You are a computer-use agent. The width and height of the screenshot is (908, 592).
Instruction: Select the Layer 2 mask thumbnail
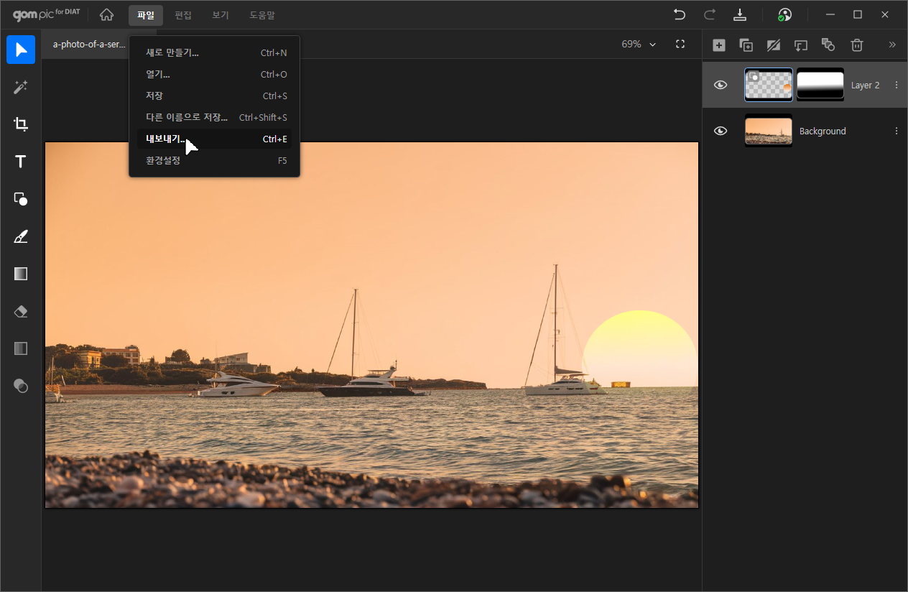pyautogui.click(x=820, y=85)
